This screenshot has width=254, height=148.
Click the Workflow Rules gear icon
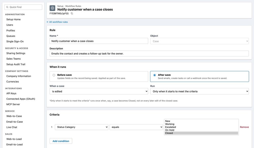(x=52, y=8)
